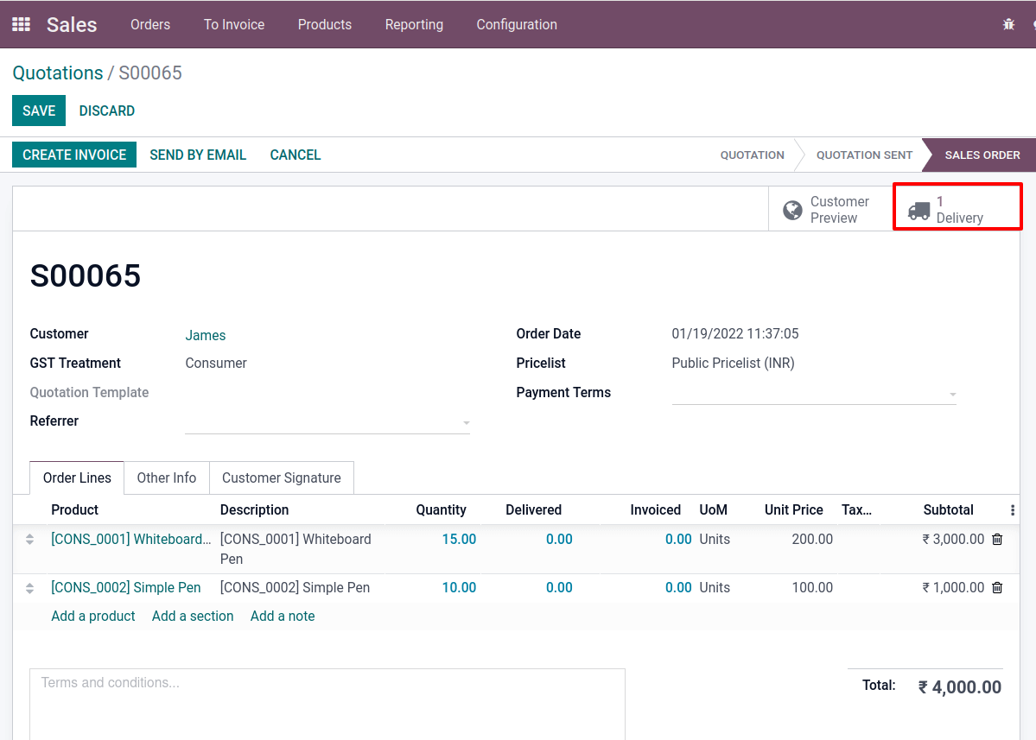Click description of Simple Pen row
1036x740 pixels.
point(295,587)
